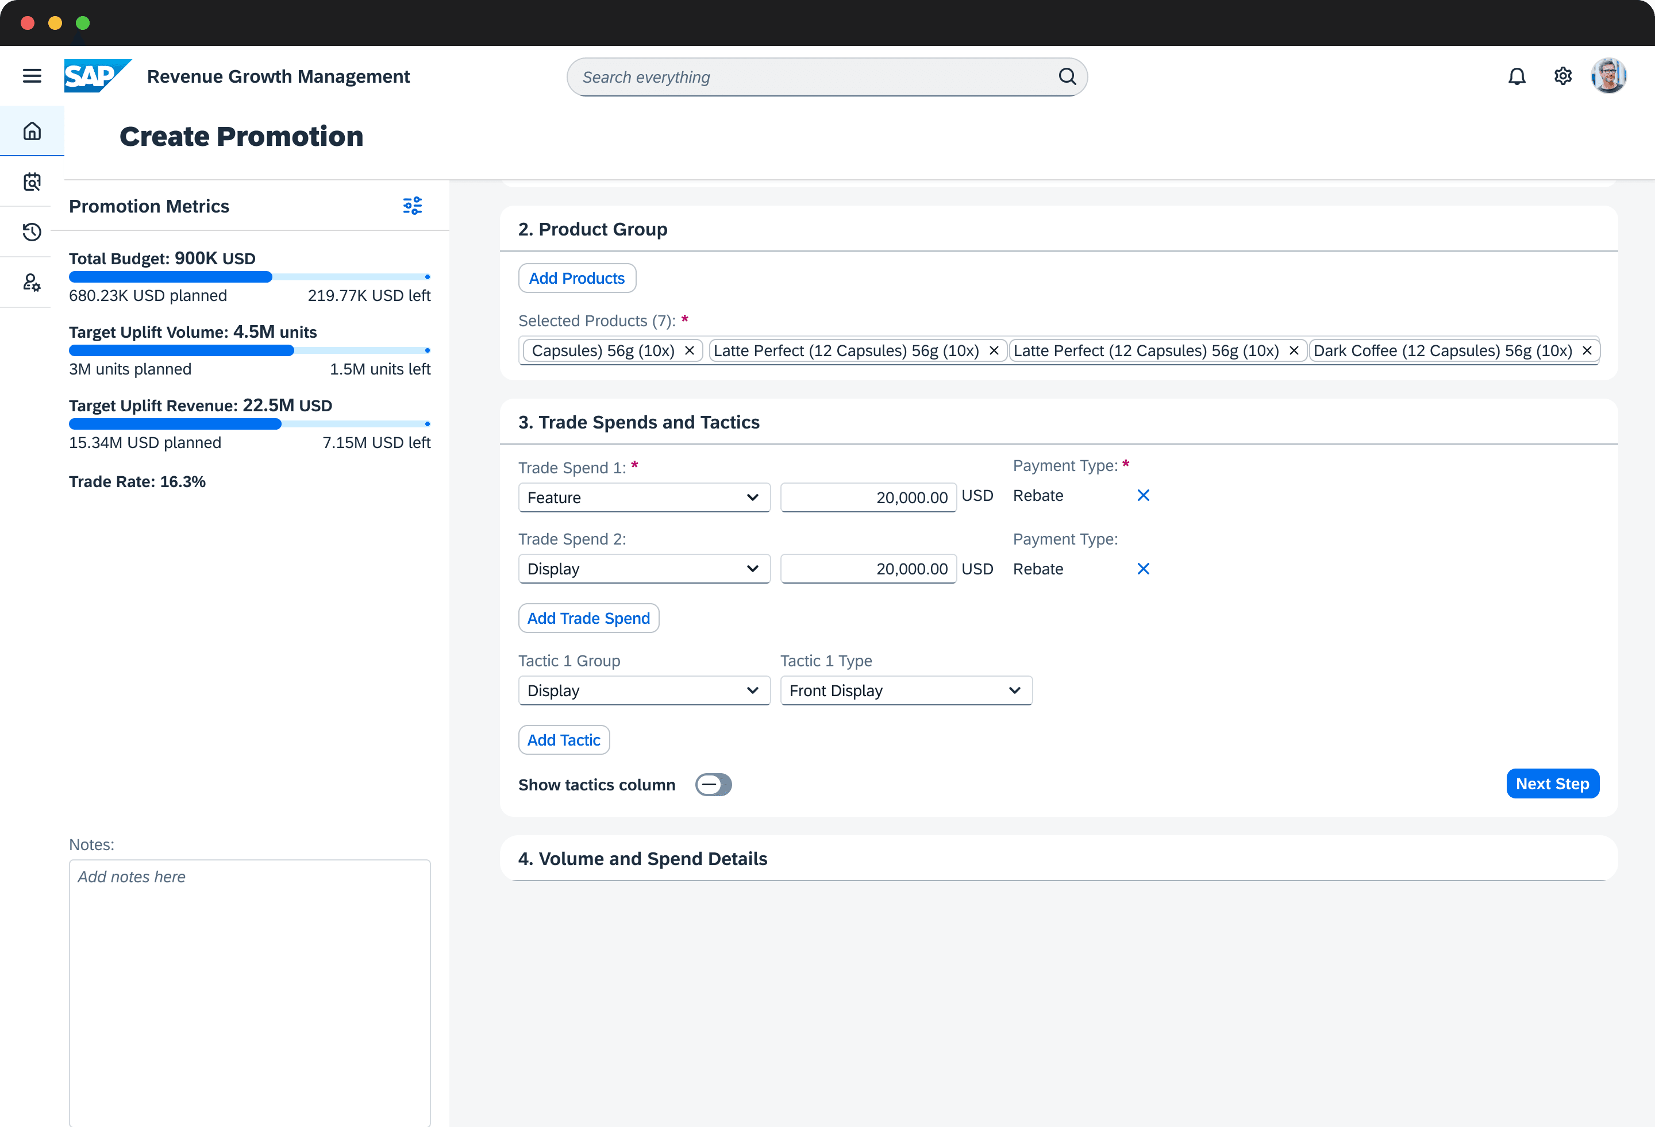This screenshot has width=1655, height=1127.
Task: Remove the partially hidden Capsules) 56g (10x) chip
Action: 690,350
